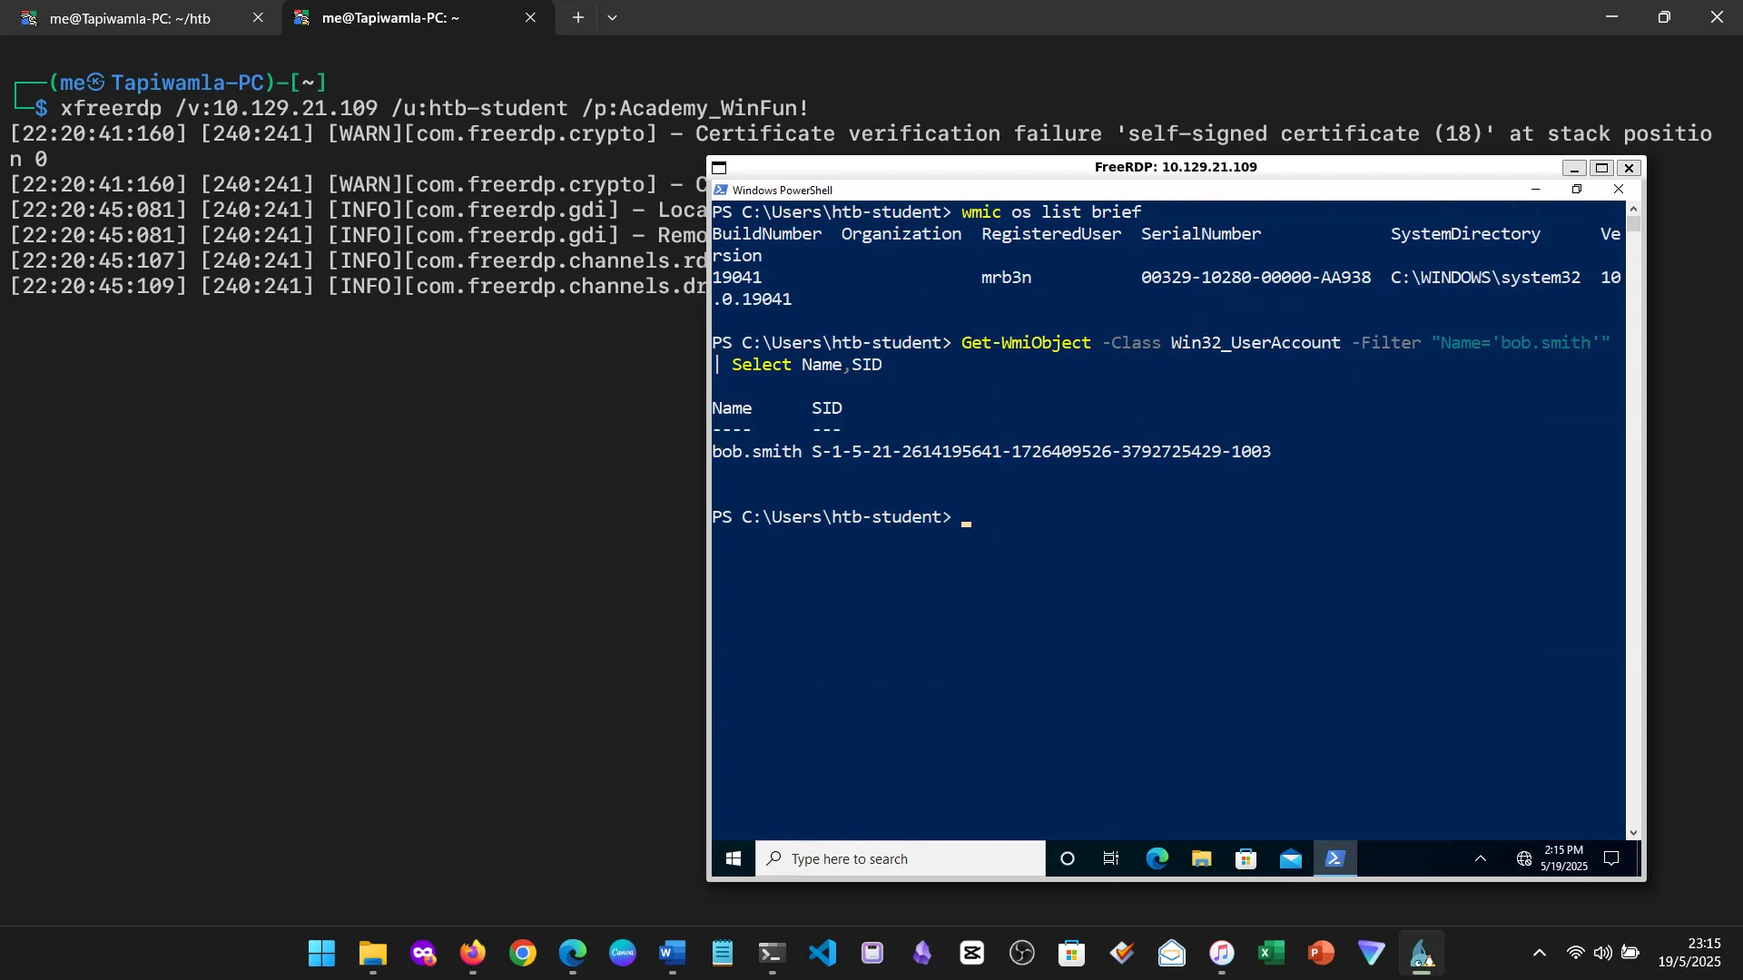Open Task View in remote desktop
Viewport: 1743px width, 980px height.
(1111, 858)
